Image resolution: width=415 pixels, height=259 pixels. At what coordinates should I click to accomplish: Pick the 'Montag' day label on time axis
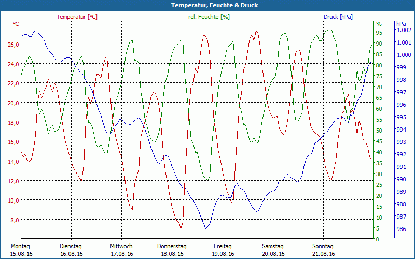point(20,246)
